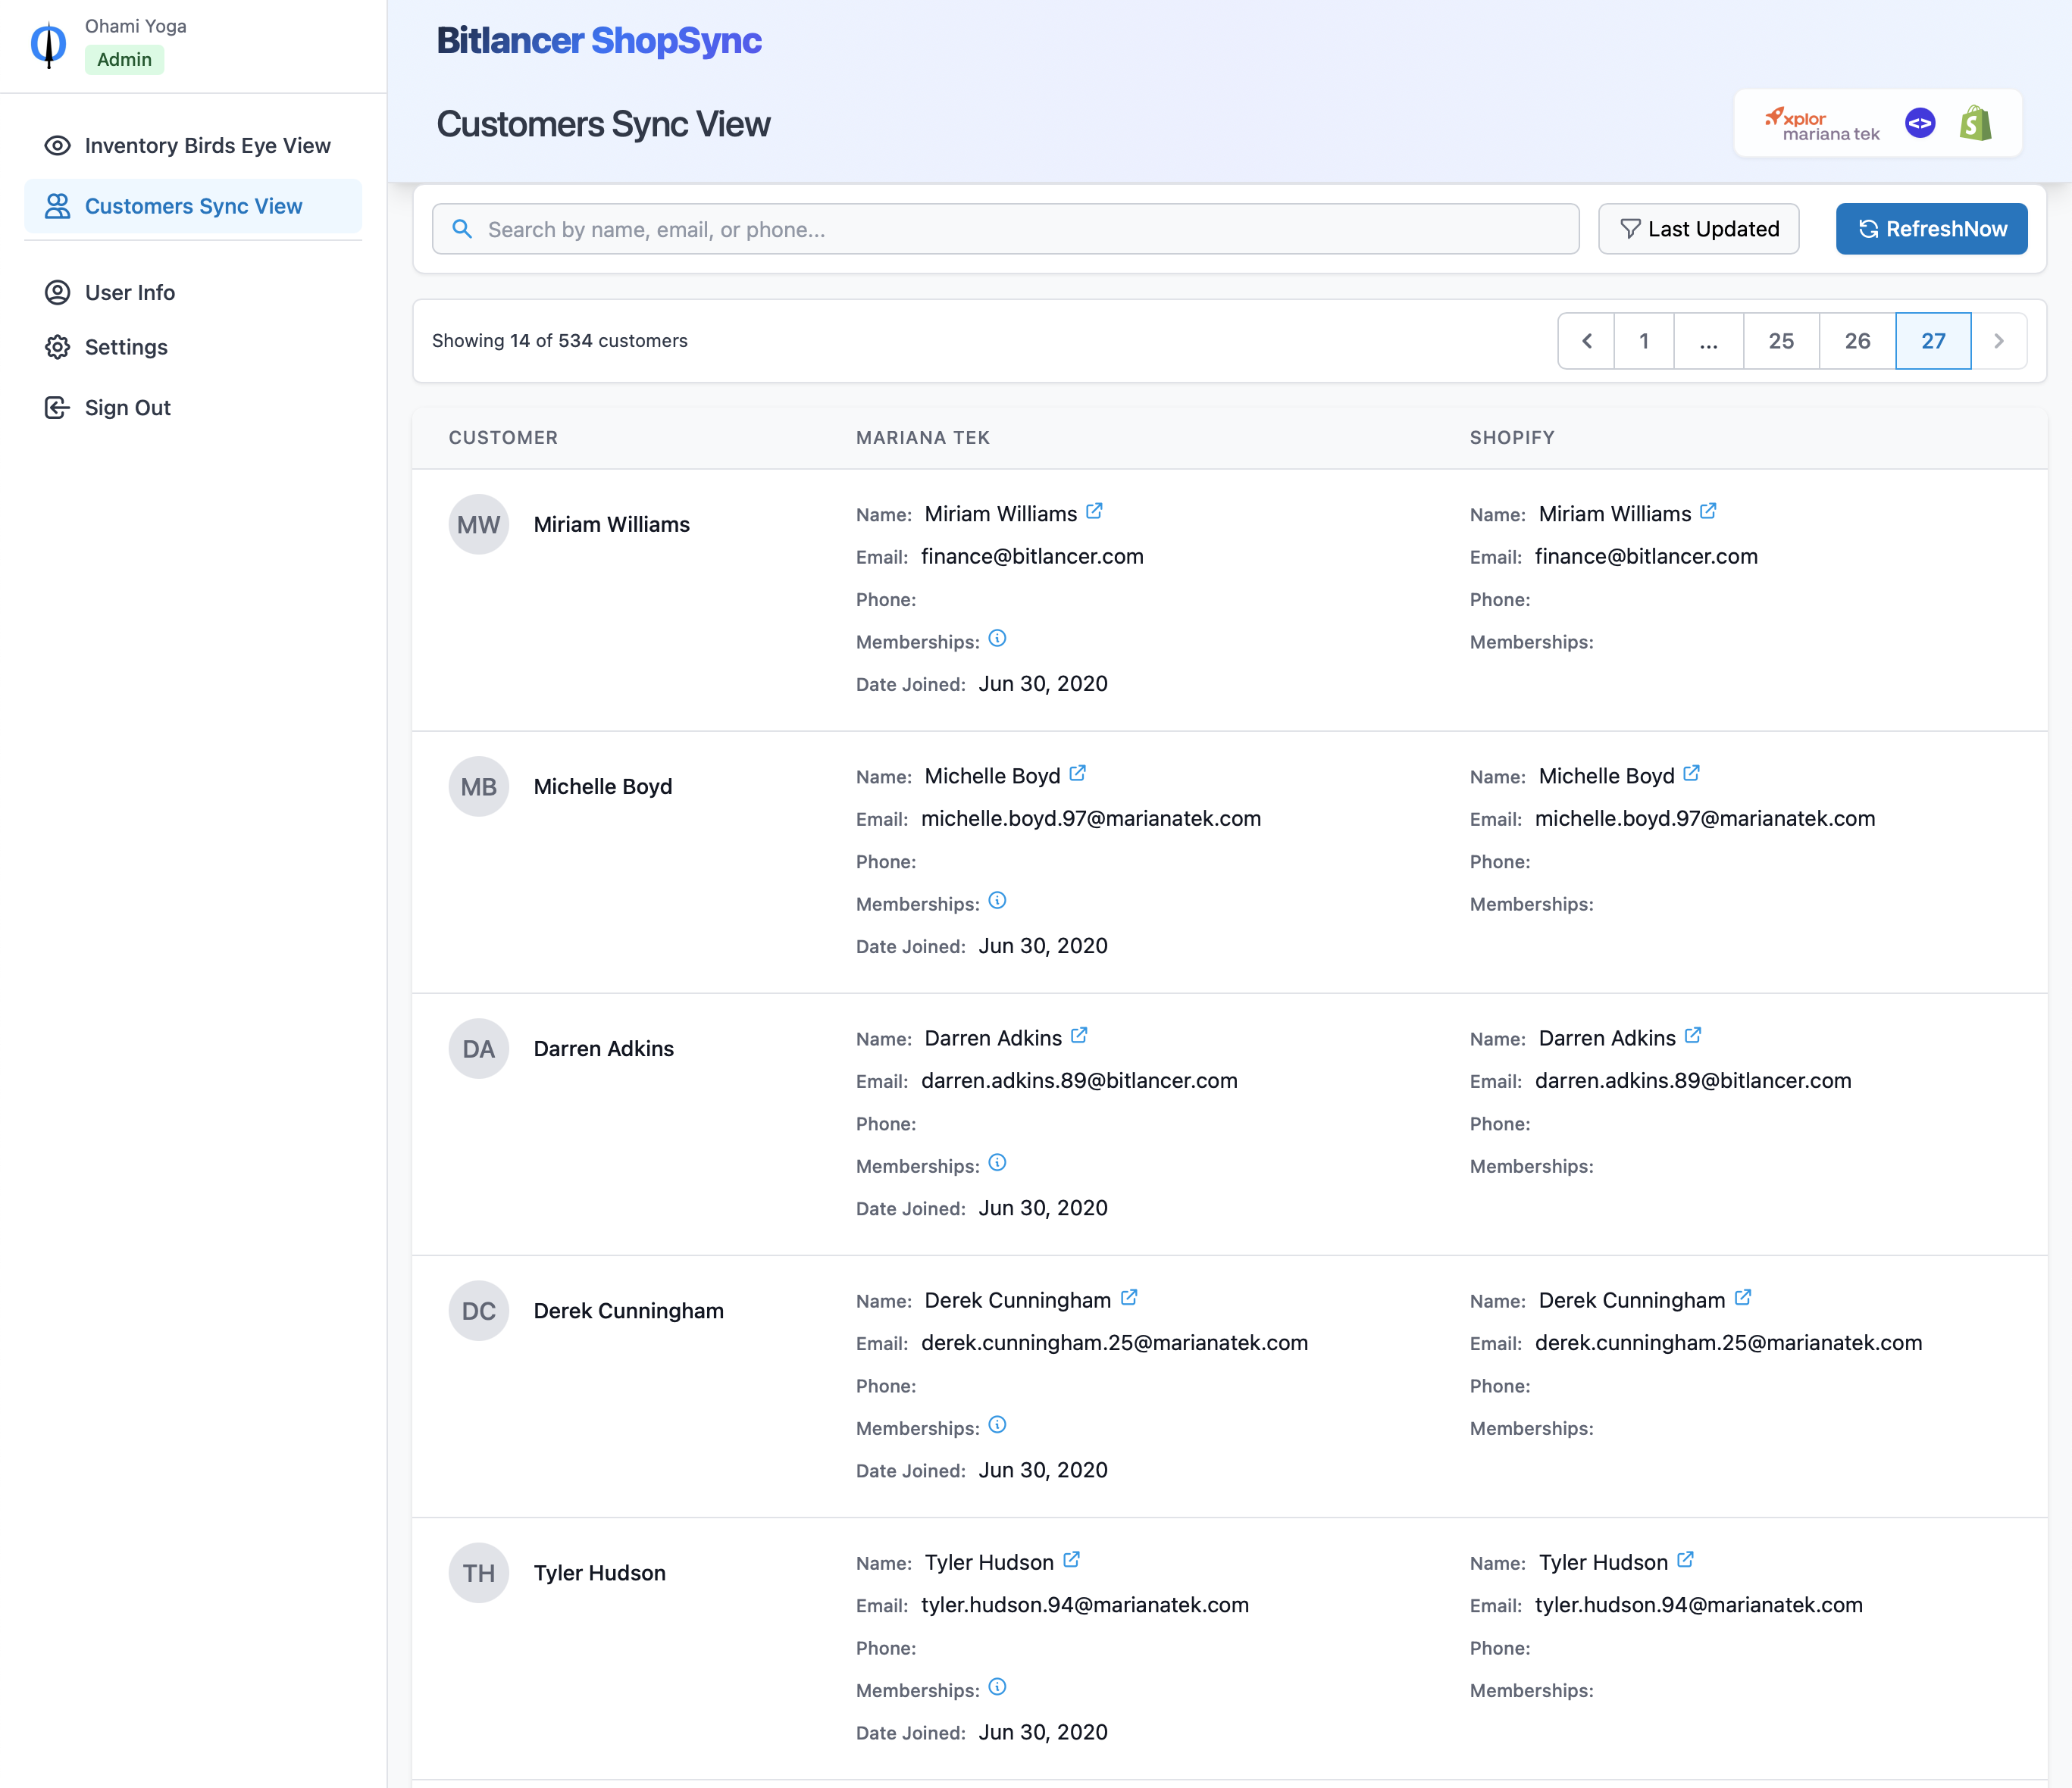Click the DA avatar for Darren Adkins
Image resolution: width=2072 pixels, height=1788 pixels.
pyautogui.click(x=479, y=1049)
